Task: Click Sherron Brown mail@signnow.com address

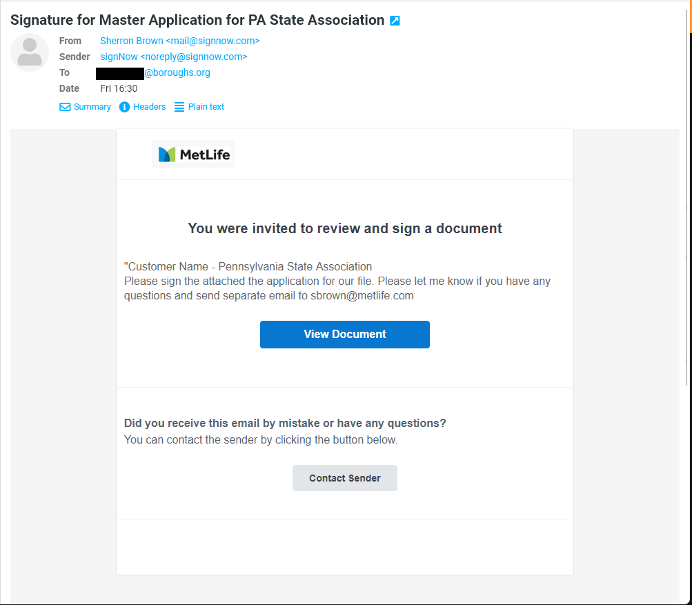Action: coord(179,41)
